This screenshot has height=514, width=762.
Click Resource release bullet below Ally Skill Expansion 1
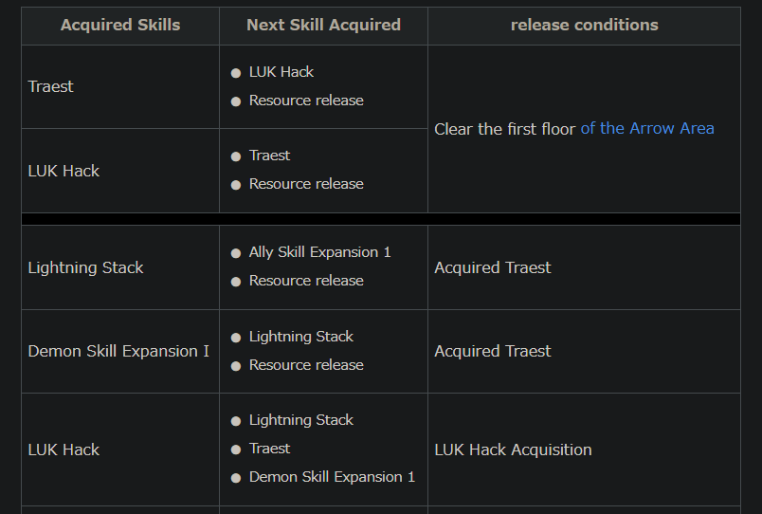coord(305,281)
